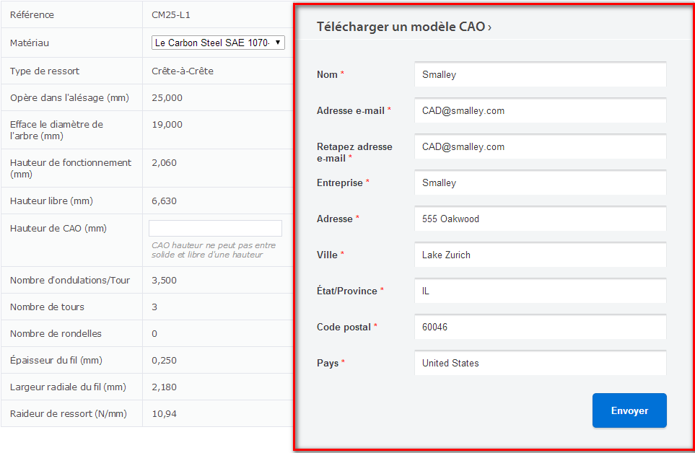Click the Épaisseur du fil row label
Screen dimensions: 695x453
[55, 361]
